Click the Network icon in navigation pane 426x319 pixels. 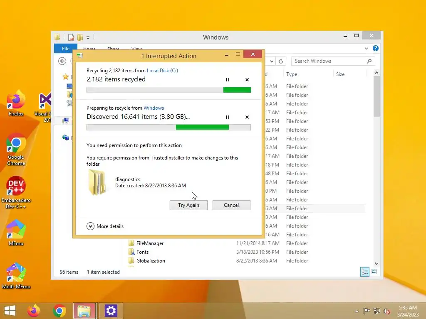pos(65,138)
